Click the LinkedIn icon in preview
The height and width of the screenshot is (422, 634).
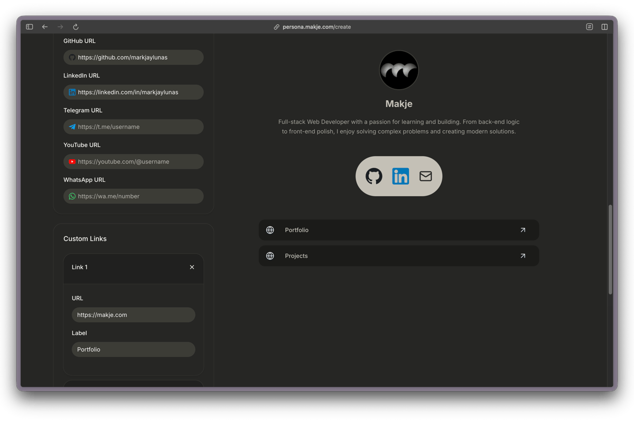point(400,176)
